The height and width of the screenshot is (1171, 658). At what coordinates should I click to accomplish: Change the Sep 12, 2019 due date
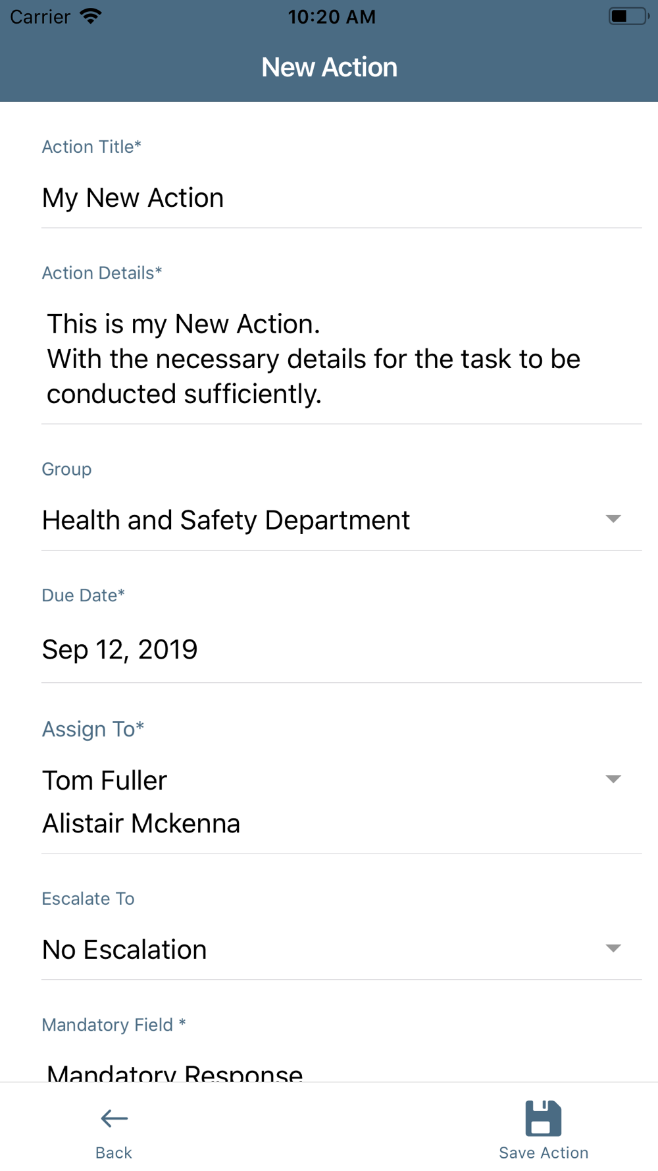[120, 650]
